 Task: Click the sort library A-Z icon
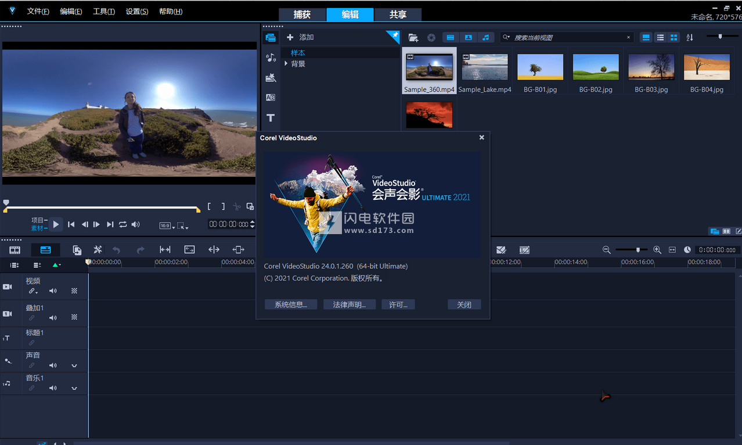[690, 38]
